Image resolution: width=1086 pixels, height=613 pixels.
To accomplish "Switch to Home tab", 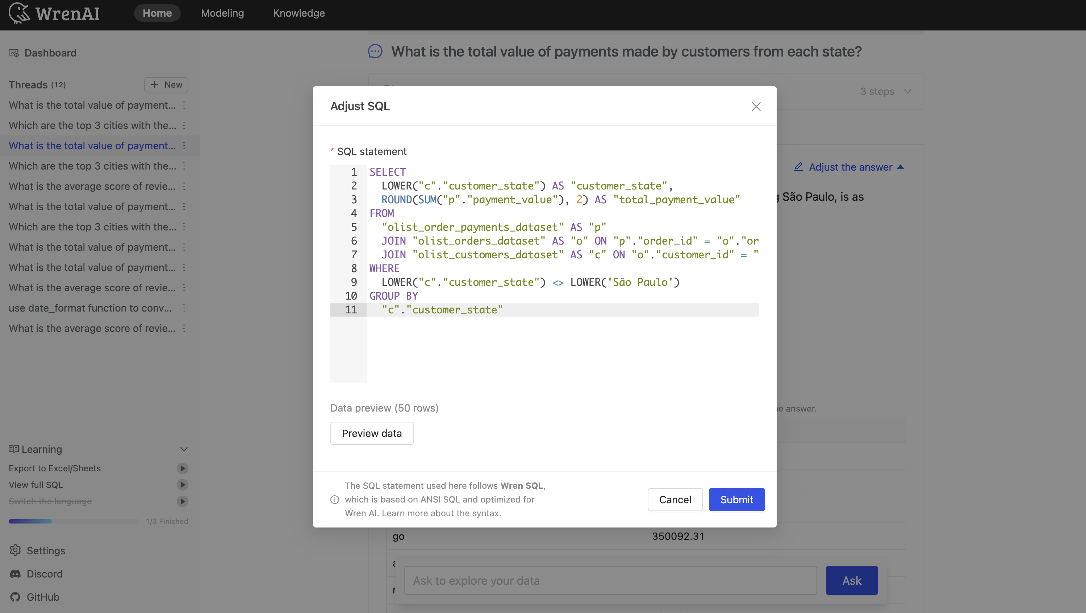I will [x=157, y=13].
